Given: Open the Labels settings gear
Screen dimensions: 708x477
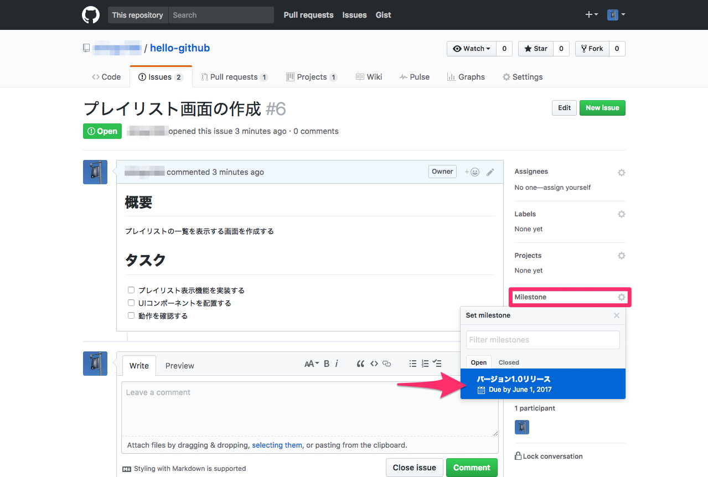Looking at the screenshot, I should point(621,214).
